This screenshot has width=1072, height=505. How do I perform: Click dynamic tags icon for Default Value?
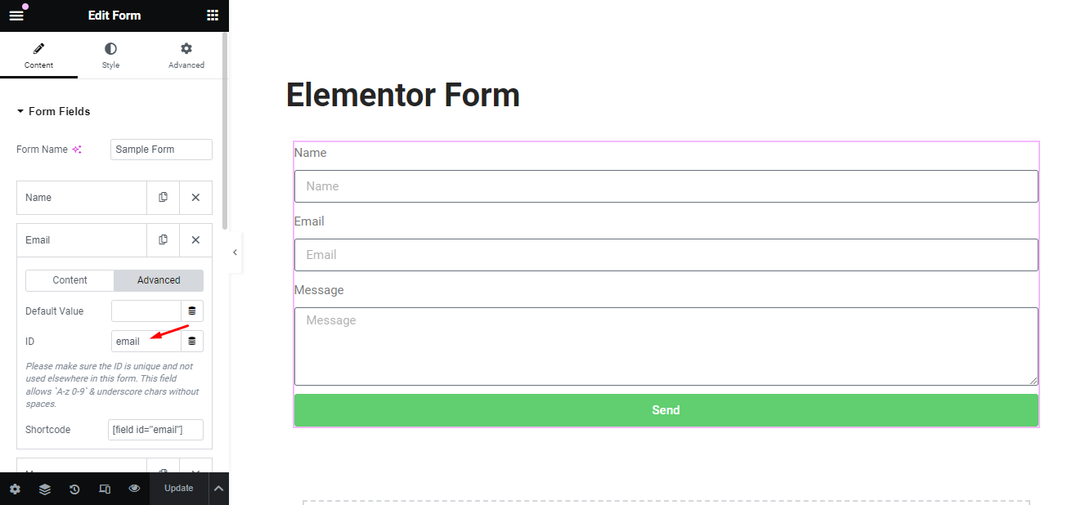pyautogui.click(x=192, y=311)
